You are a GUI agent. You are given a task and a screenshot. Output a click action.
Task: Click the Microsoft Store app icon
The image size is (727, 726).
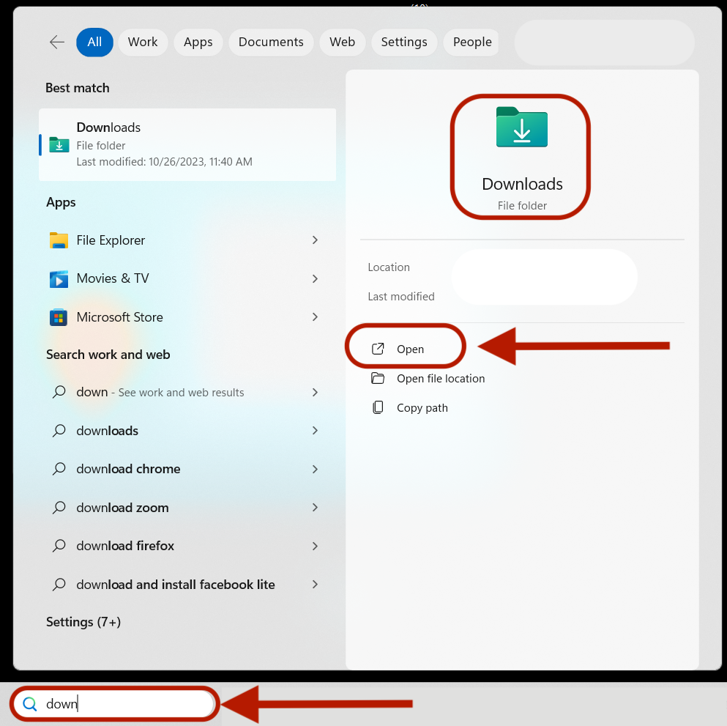[59, 317]
